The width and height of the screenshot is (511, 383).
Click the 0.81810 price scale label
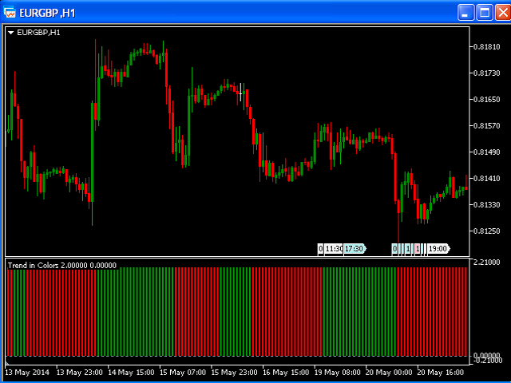486,47
